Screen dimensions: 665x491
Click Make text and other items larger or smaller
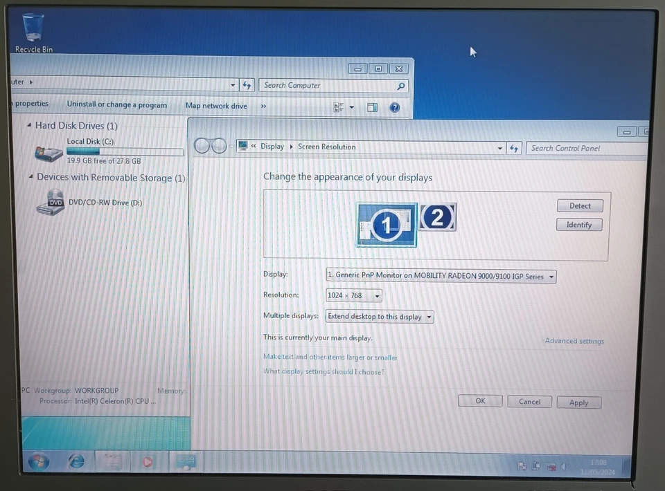(x=330, y=357)
